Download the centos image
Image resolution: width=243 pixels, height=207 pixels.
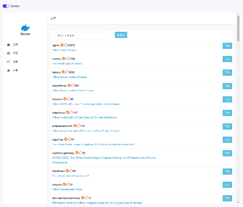pos(227,59)
